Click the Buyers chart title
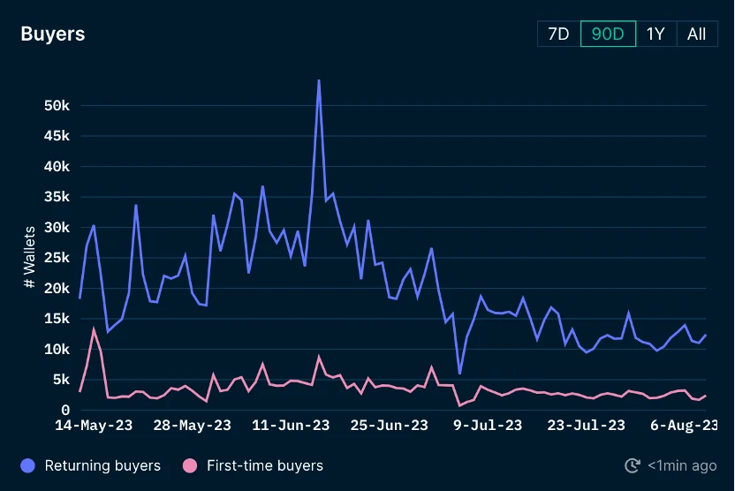The height and width of the screenshot is (491, 735). pyautogui.click(x=53, y=34)
